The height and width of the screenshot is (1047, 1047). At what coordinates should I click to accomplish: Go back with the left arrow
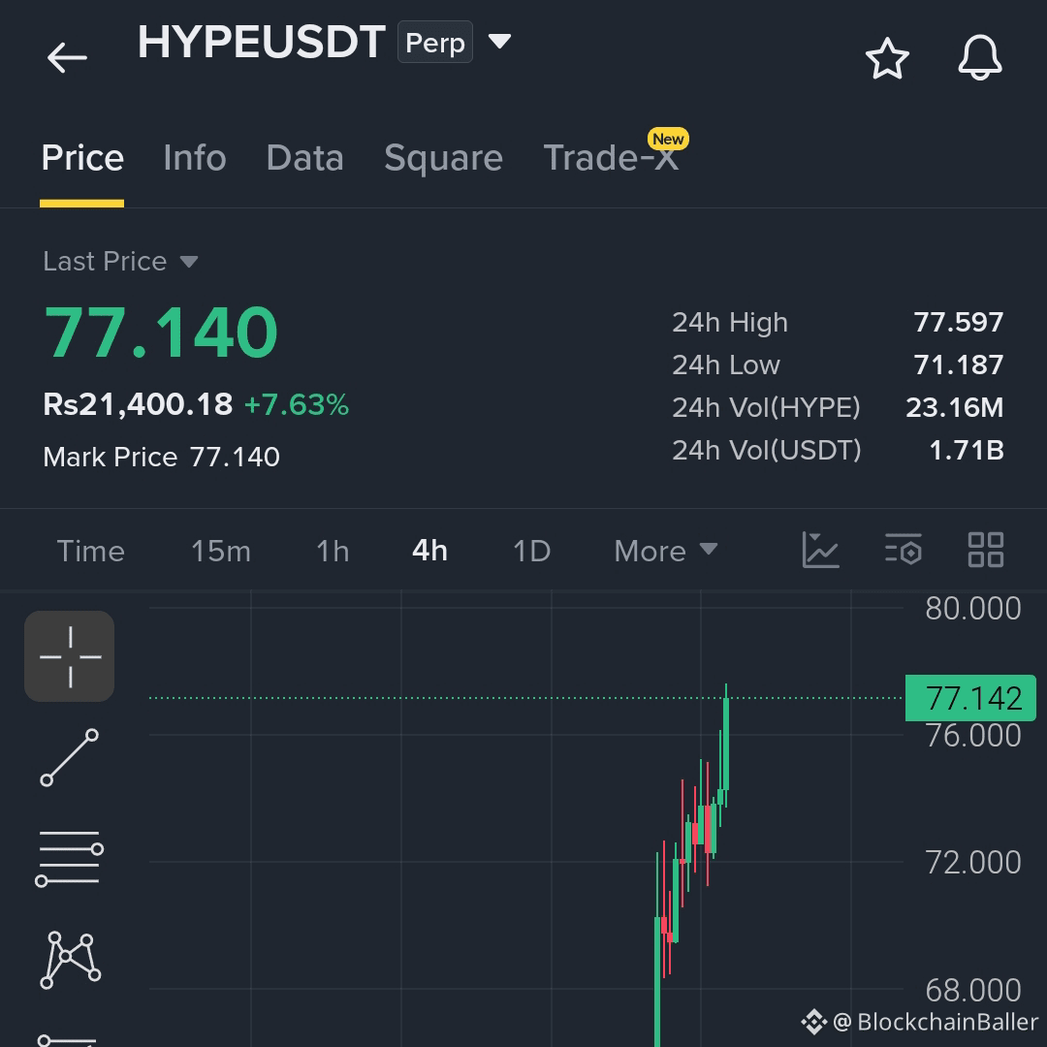[67, 57]
